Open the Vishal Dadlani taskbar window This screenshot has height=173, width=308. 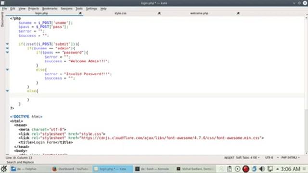[195, 169]
